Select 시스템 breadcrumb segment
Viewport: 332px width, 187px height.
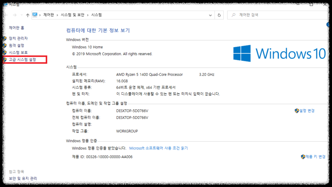(x=97, y=15)
